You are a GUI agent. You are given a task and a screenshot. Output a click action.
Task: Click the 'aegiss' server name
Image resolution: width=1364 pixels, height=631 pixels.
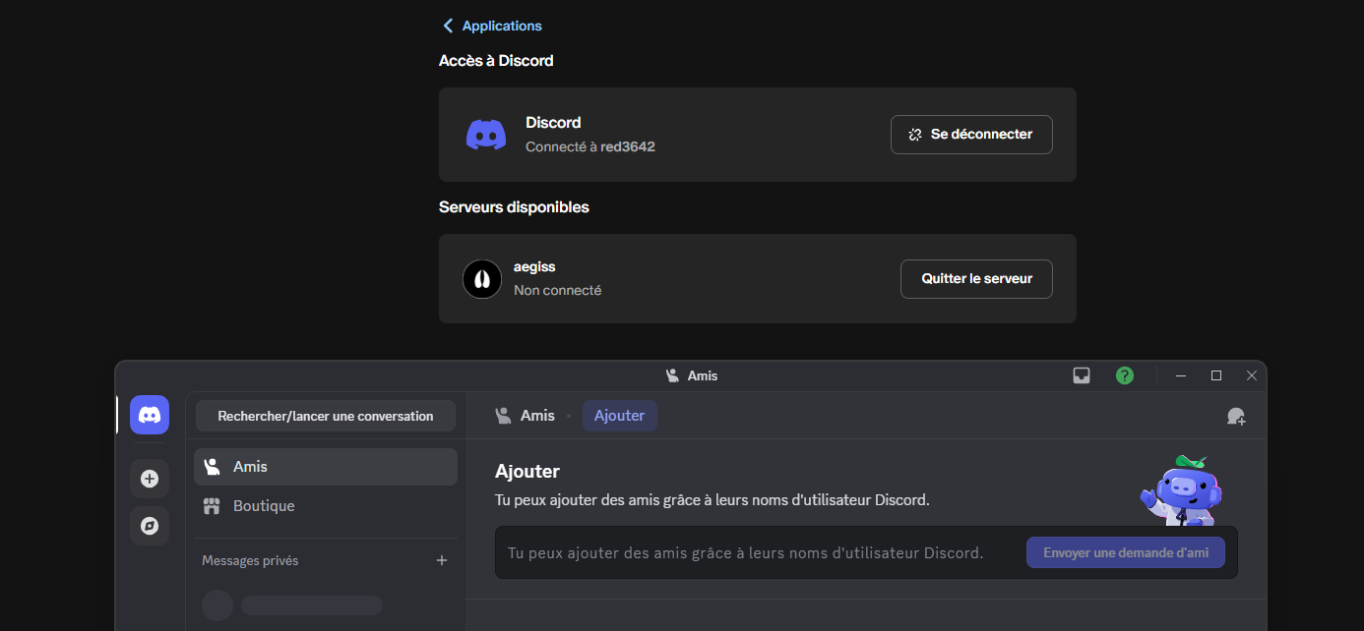pyautogui.click(x=534, y=267)
